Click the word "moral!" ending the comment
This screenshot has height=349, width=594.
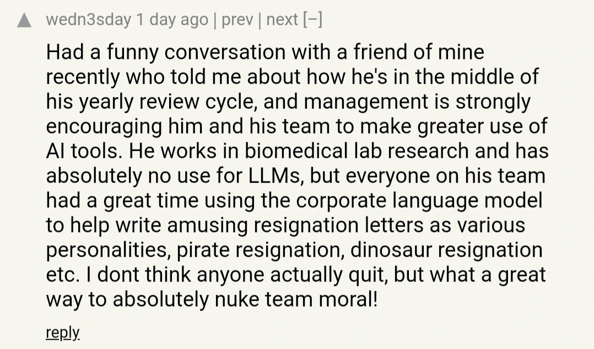(x=348, y=300)
